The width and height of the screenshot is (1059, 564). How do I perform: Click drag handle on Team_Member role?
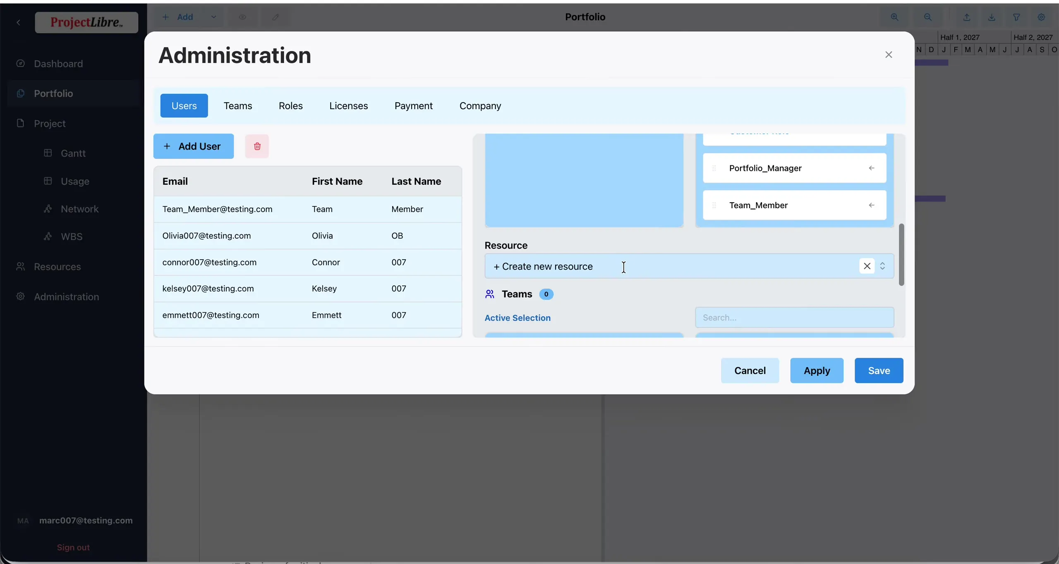coord(714,205)
